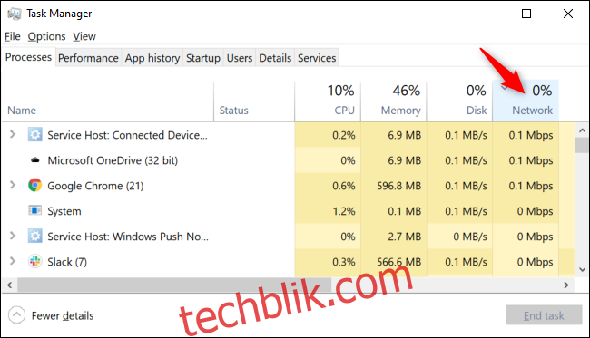The height and width of the screenshot is (338, 590).
Task: Click the Slack process icon
Action: (35, 261)
